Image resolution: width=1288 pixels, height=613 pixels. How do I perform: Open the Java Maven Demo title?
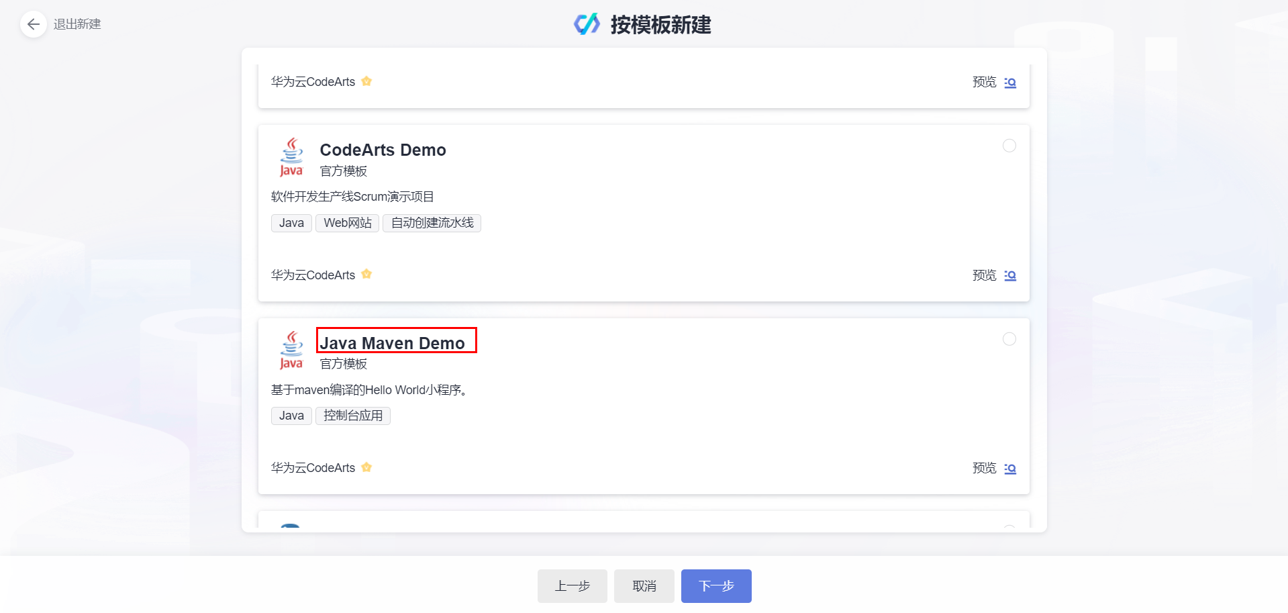click(392, 343)
